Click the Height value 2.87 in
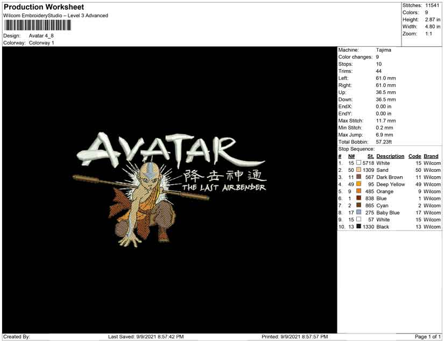The width and height of the screenshot is (444, 341). pyautogui.click(x=433, y=19)
